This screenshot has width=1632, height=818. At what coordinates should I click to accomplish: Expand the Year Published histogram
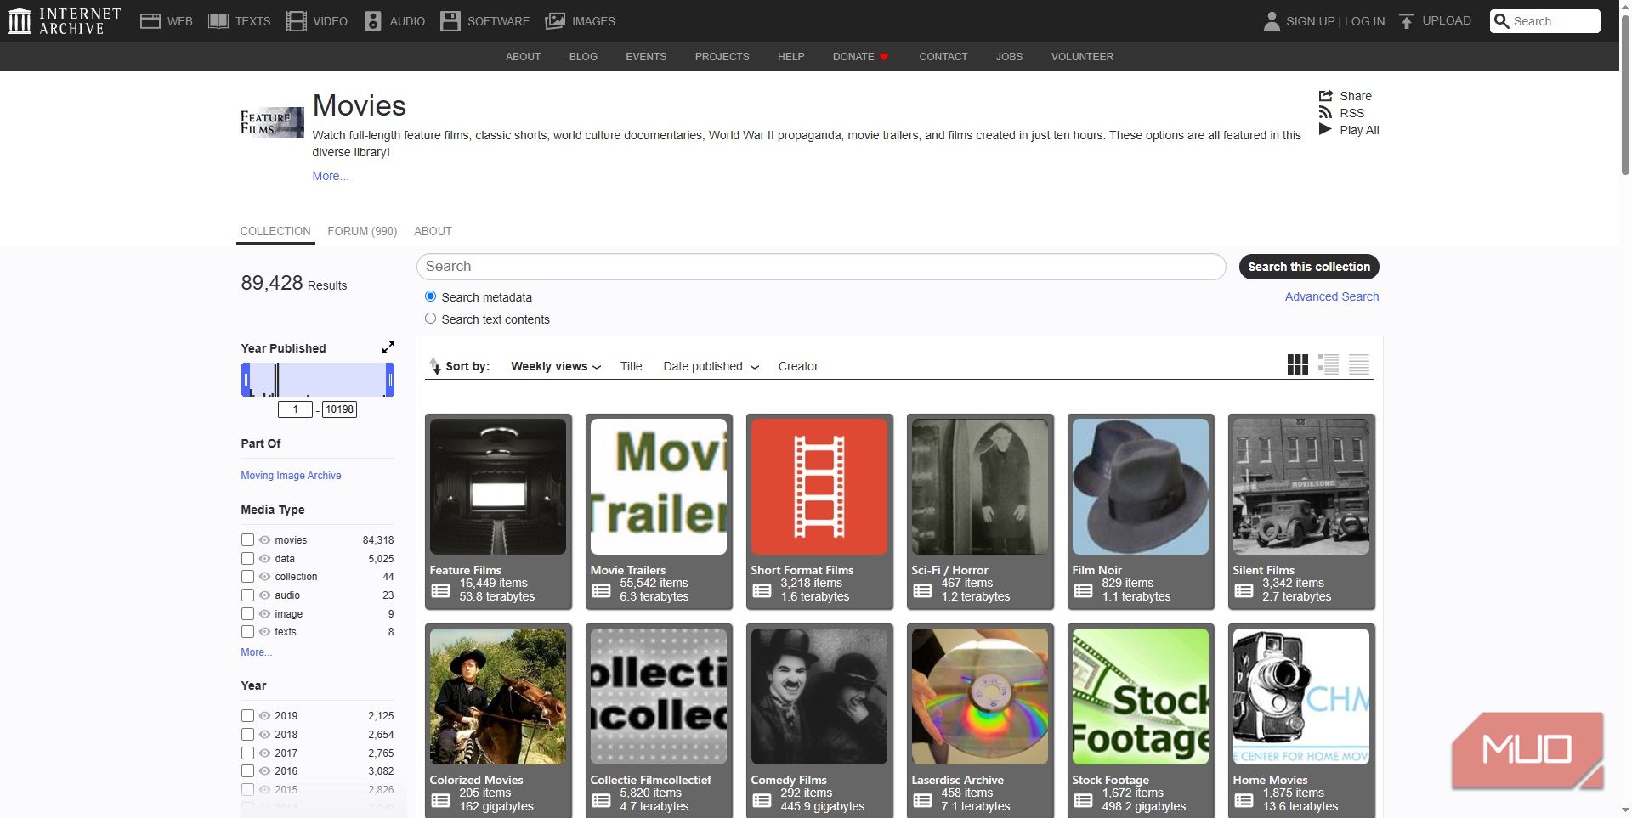(388, 347)
